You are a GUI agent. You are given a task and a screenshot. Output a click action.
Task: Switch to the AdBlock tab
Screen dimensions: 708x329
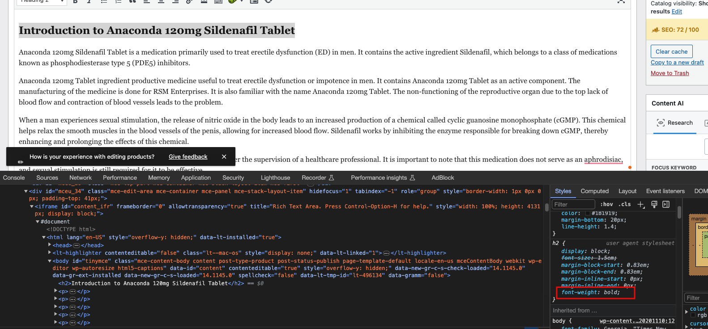[x=443, y=177]
